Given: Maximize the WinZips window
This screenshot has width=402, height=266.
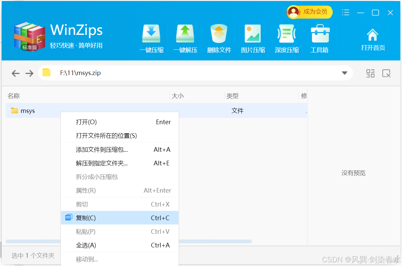Looking at the screenshot, I should click(375, 13).
